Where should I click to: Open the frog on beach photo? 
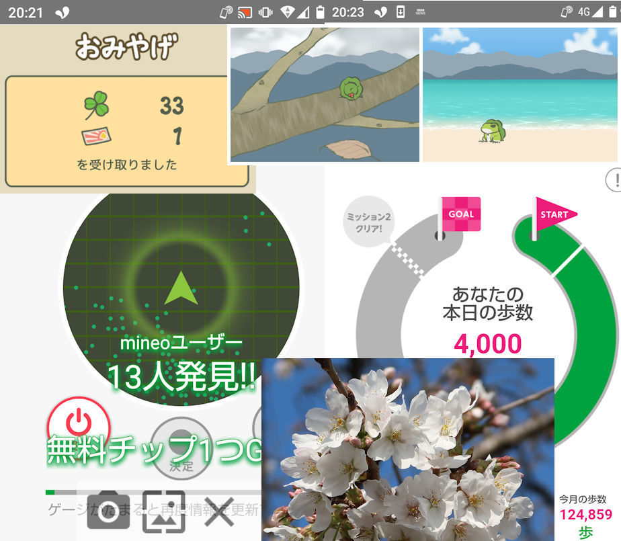(x=520, y=95)
